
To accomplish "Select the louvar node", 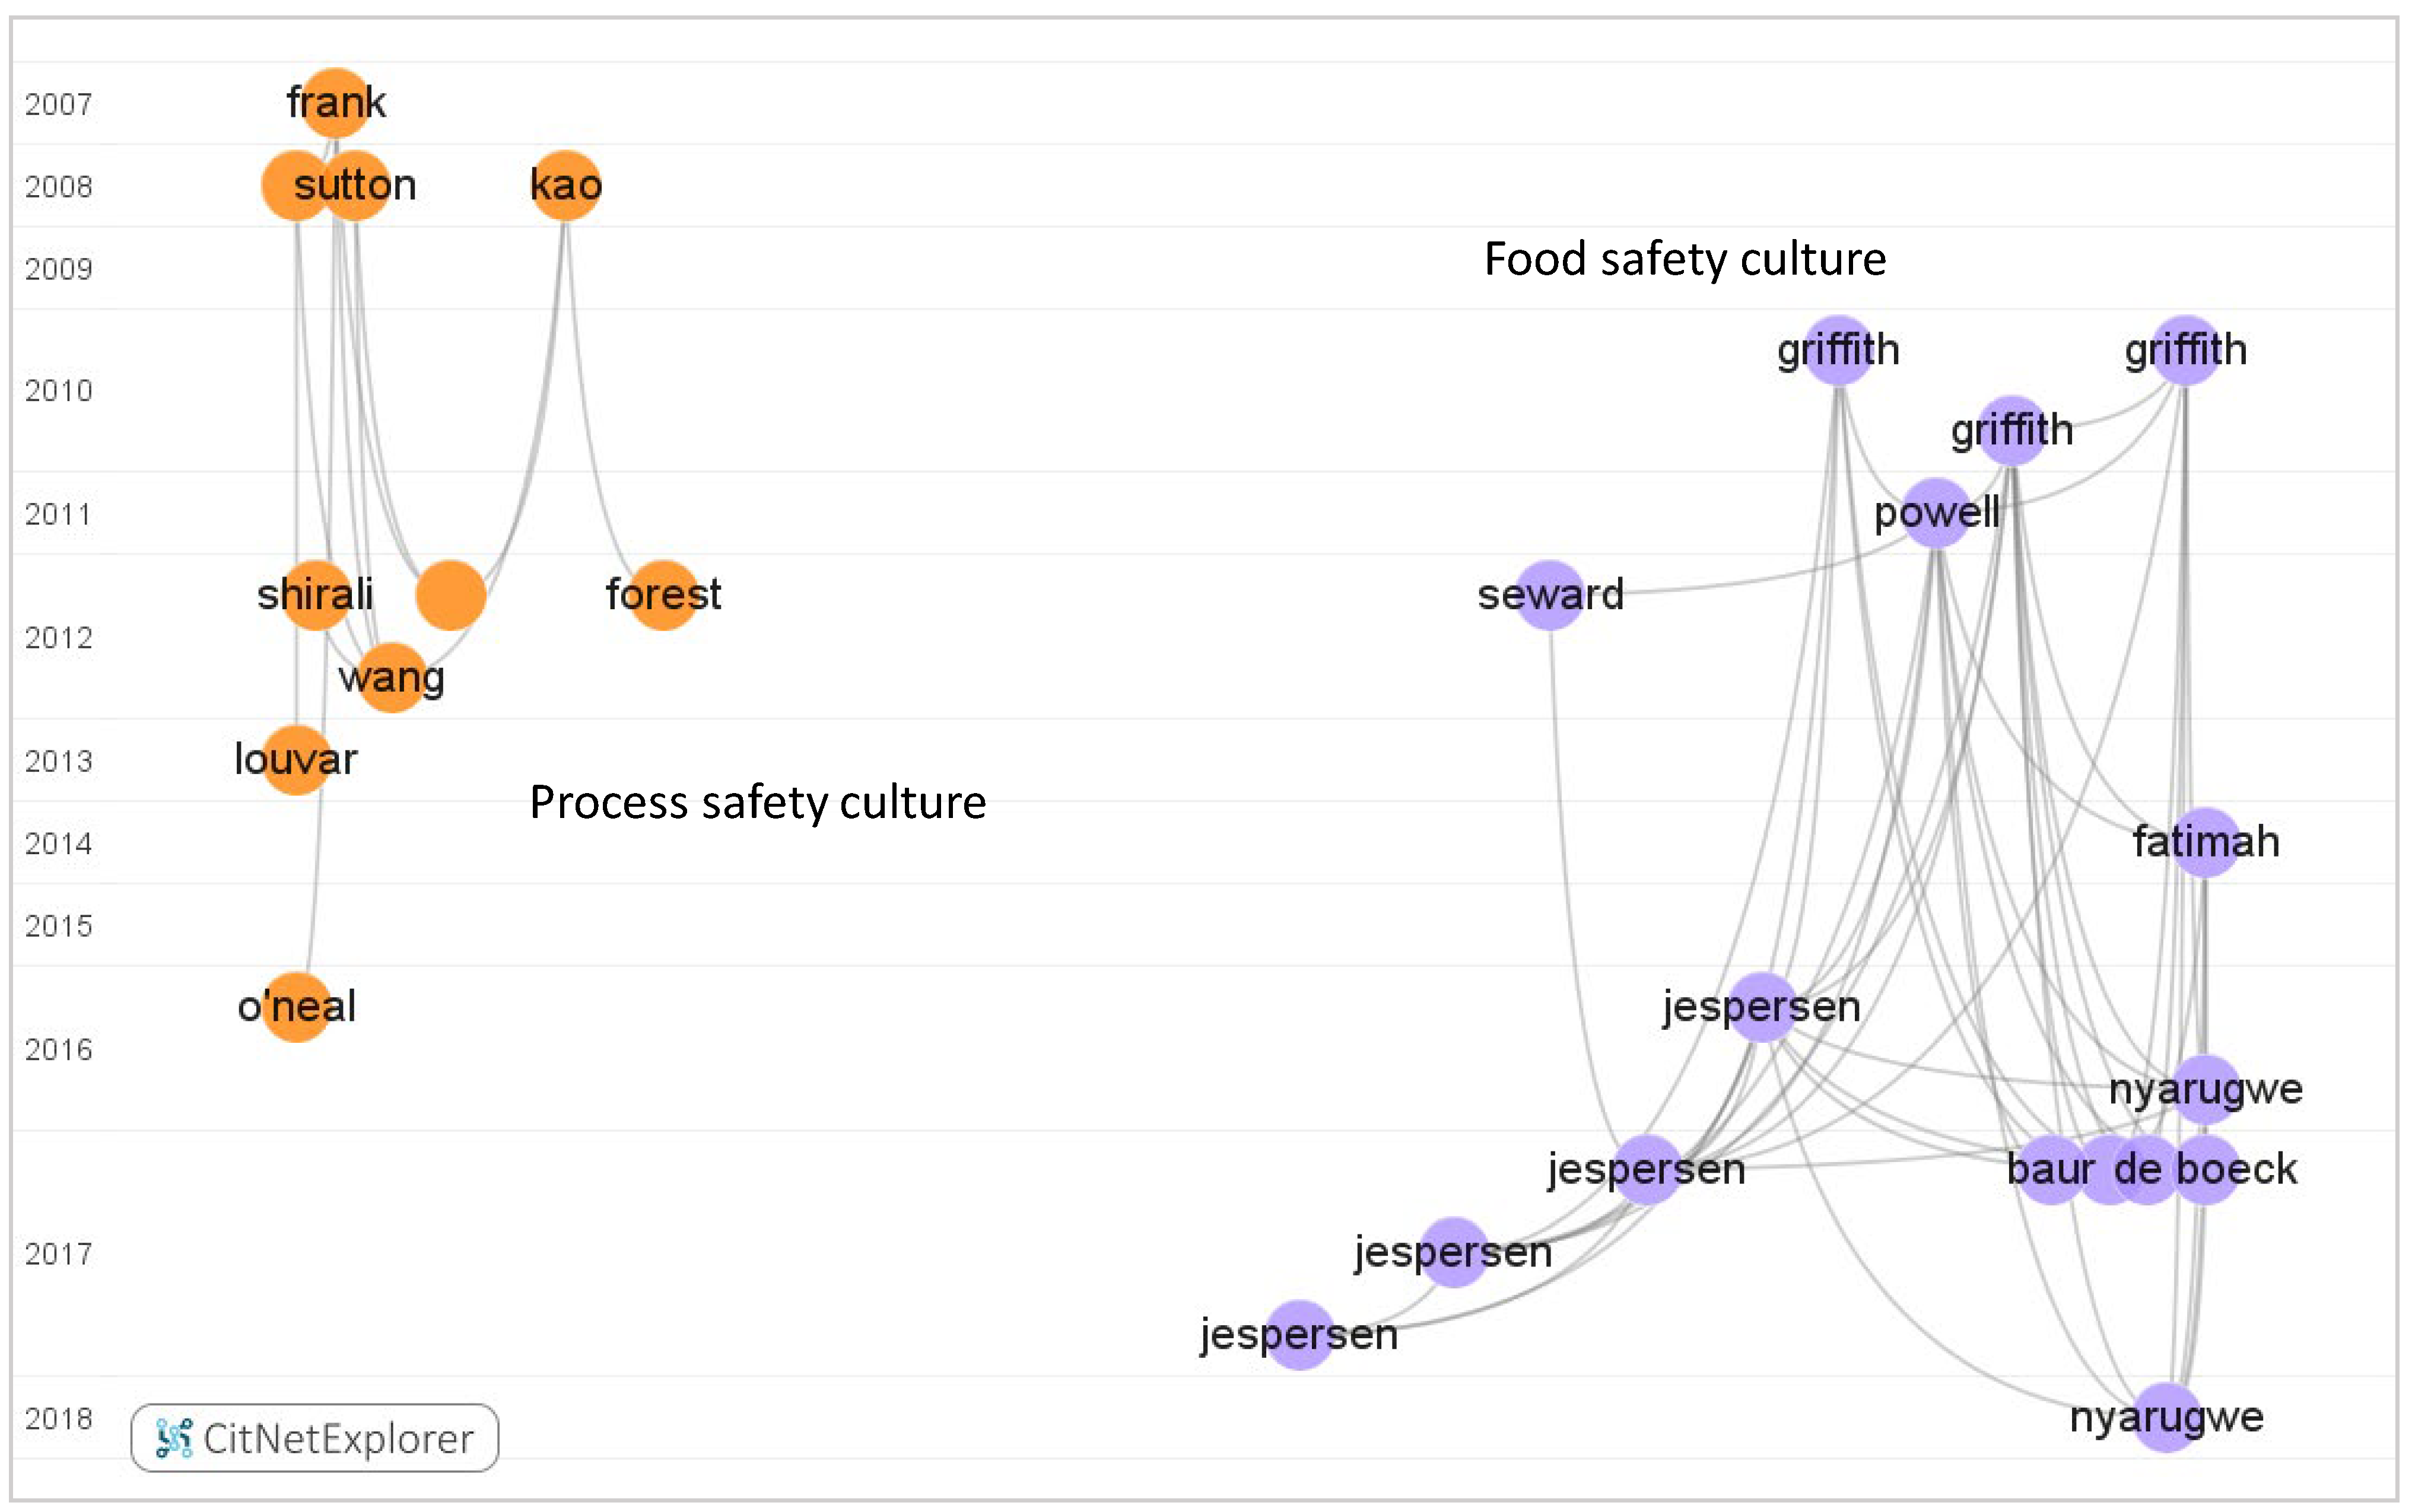I will (x=296, y=760).
